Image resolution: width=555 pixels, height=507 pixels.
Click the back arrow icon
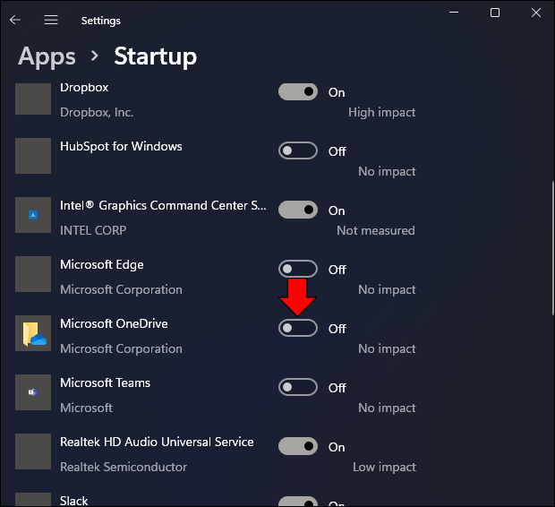15,20
